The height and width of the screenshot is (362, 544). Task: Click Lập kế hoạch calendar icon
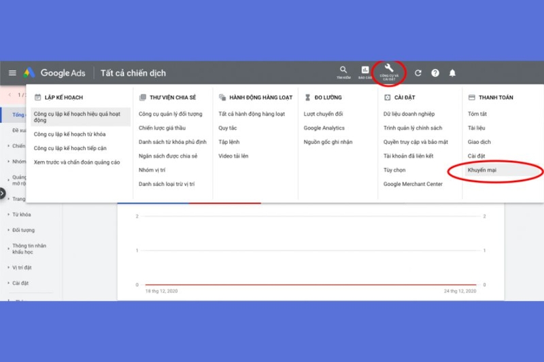click(37, 97)
